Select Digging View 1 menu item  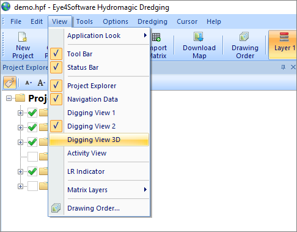99,113
